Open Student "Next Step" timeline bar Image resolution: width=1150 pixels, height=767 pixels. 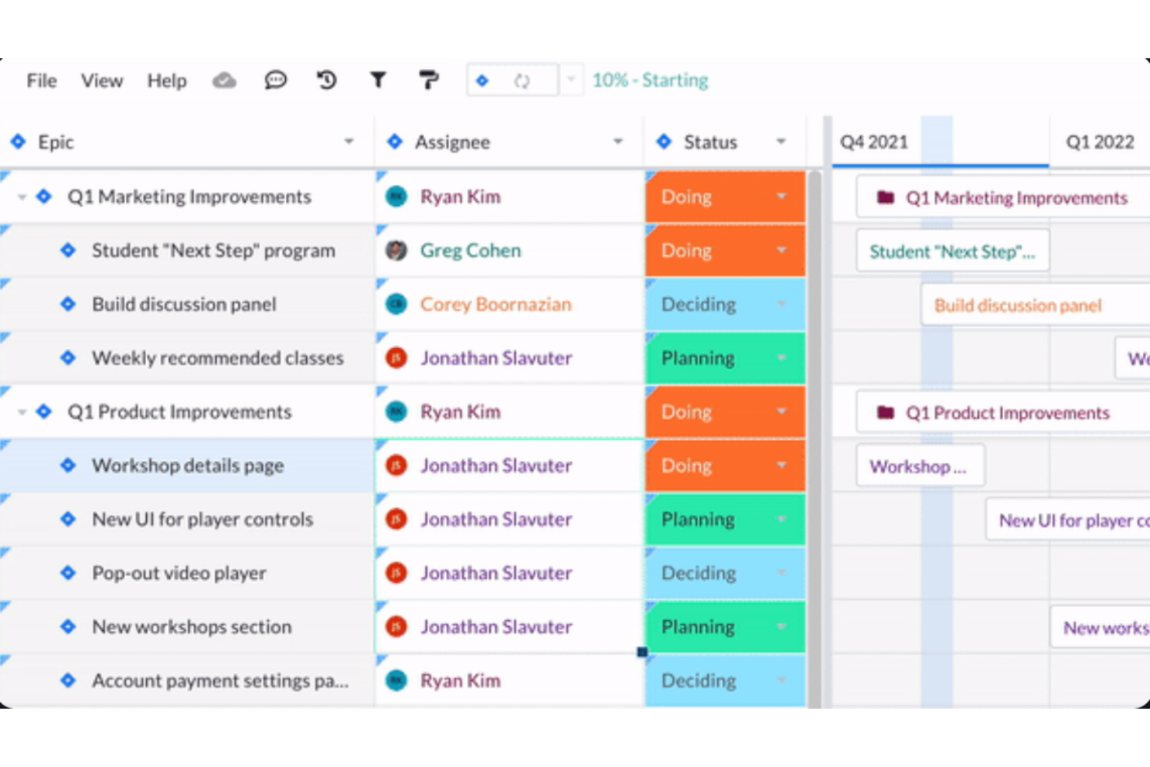coord(953,251)
